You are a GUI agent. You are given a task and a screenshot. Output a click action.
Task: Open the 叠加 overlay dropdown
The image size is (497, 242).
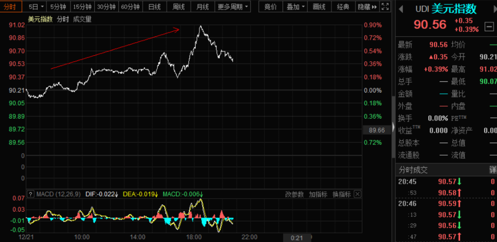point(296,7)
